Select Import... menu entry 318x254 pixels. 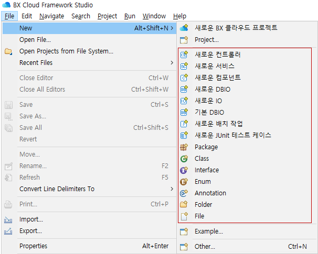pos(31,219)
